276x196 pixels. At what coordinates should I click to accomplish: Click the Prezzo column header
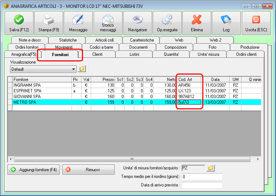(x=103, y=80)
